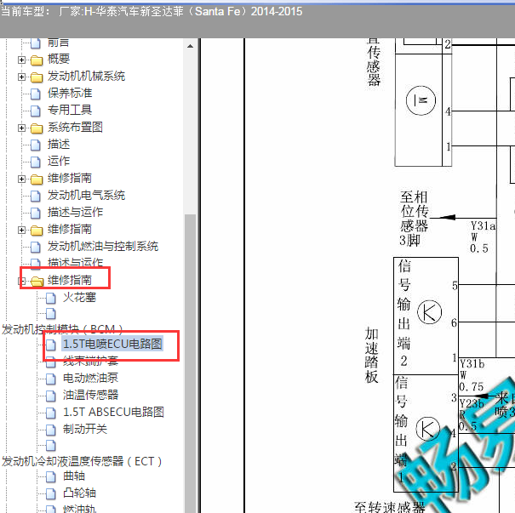This screenshot has width=515, height=513.
Task: Click the tree scrollbar up arrow
Action: click(x=190, y=46)
